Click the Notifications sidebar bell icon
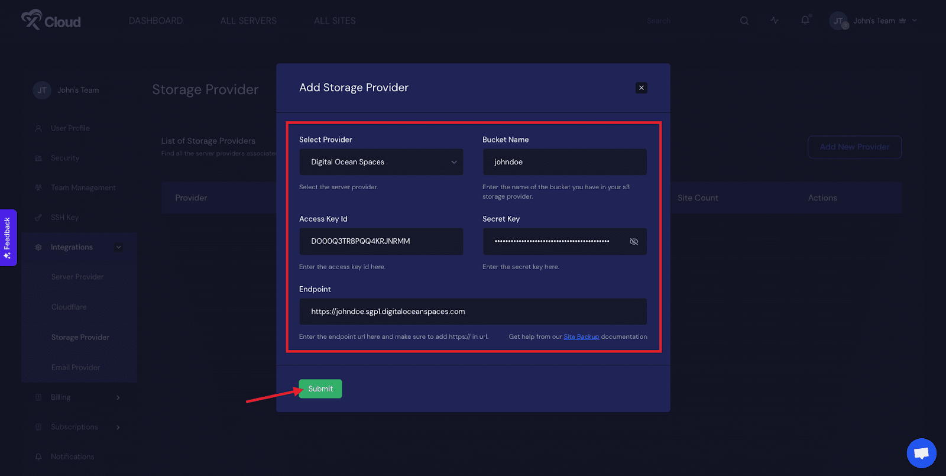Screen dimensions: 946x476 pos(38,456)
